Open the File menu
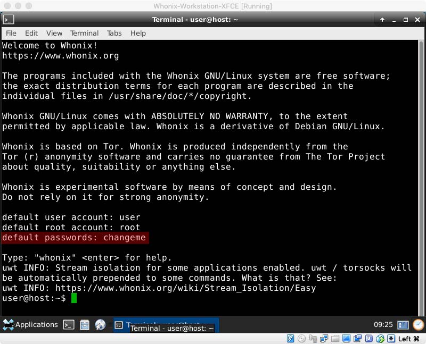This screenshot has width=426, height=344. [11, 33]
